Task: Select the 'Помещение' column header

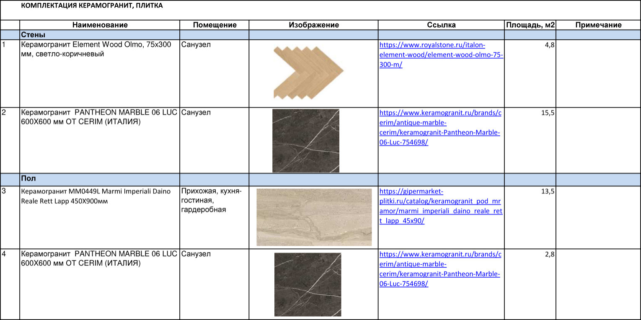Action: click(215, 25)
